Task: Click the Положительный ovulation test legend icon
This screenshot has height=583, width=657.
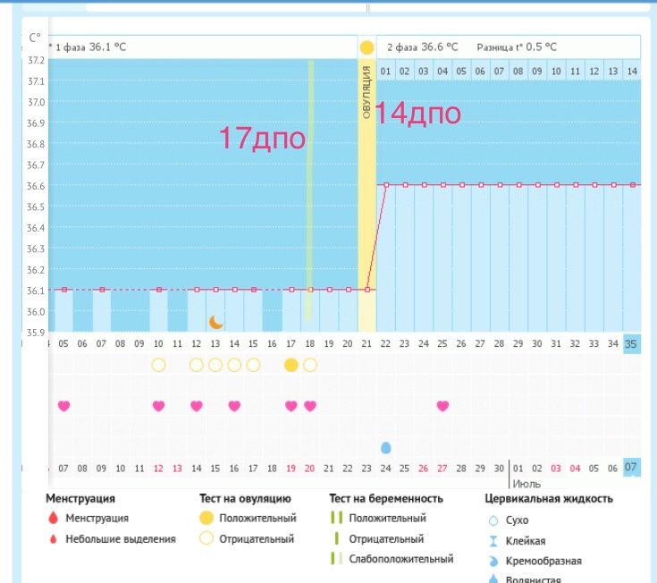Action: point(206,519)
